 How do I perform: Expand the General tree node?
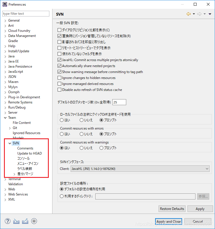(5, 20)
